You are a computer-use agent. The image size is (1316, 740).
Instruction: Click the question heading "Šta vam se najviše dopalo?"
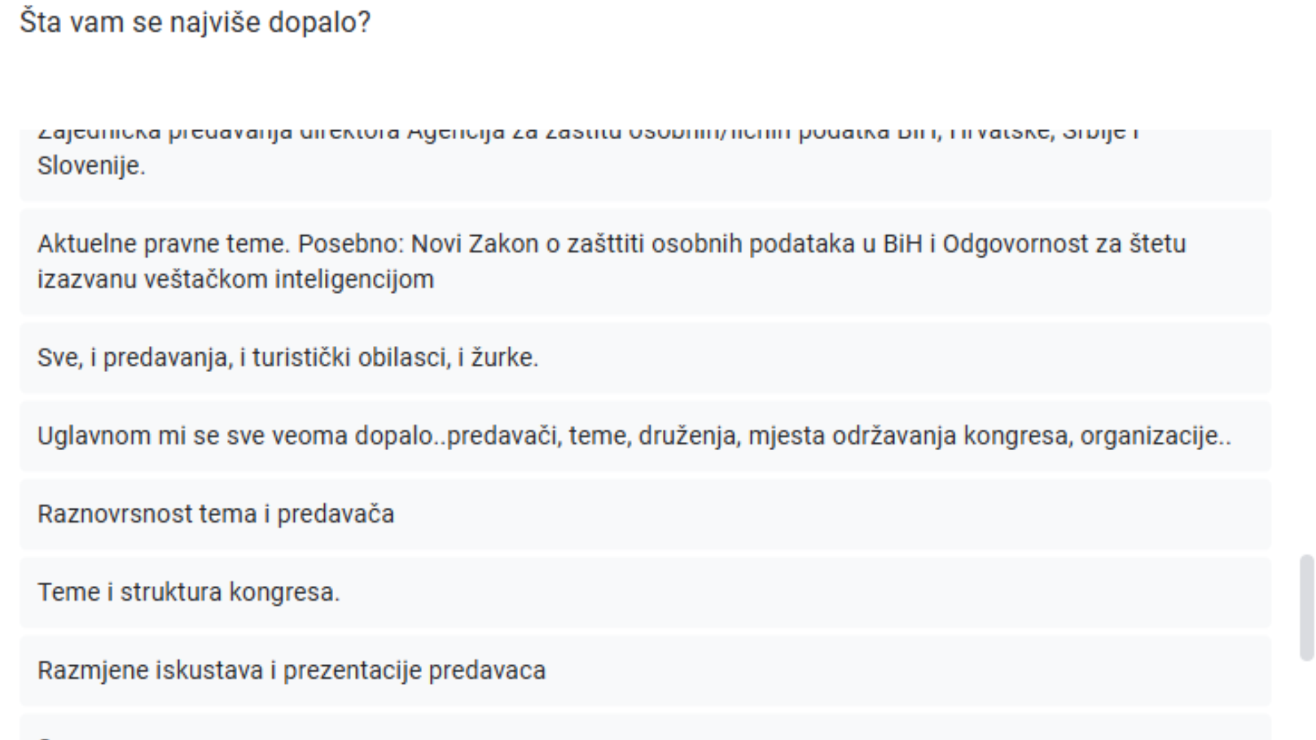[195, 23]
